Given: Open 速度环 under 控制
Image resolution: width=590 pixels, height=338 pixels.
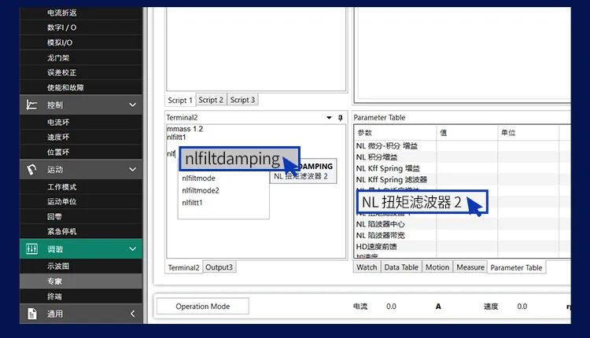Looking at the screenshot, I should pos(81,138).
